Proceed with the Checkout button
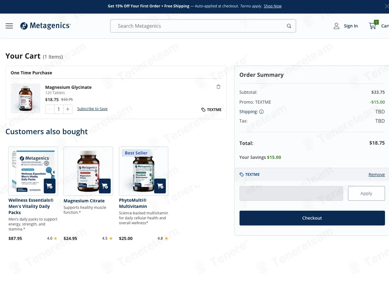Screen dimensions: 389x285 point(312,218)
